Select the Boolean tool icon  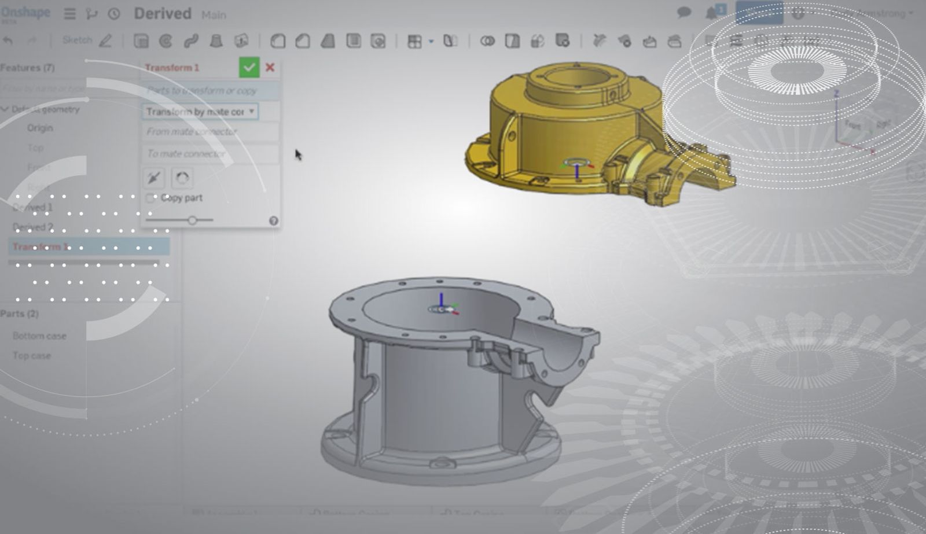click(x=487, y=41)
